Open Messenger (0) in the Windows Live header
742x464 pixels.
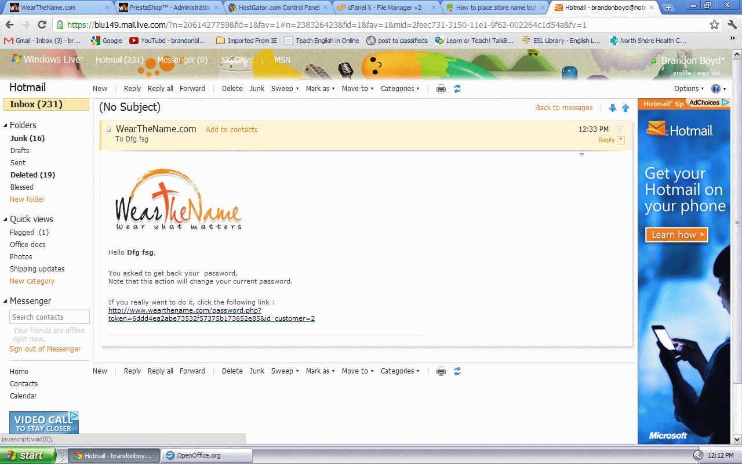click(182, 60)
